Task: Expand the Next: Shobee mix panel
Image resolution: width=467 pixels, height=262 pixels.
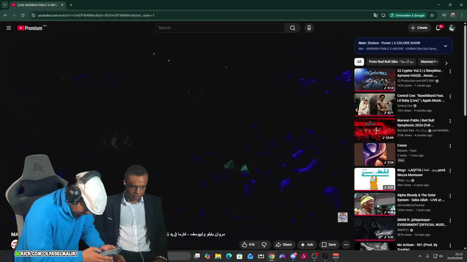Action: (445, 46)
